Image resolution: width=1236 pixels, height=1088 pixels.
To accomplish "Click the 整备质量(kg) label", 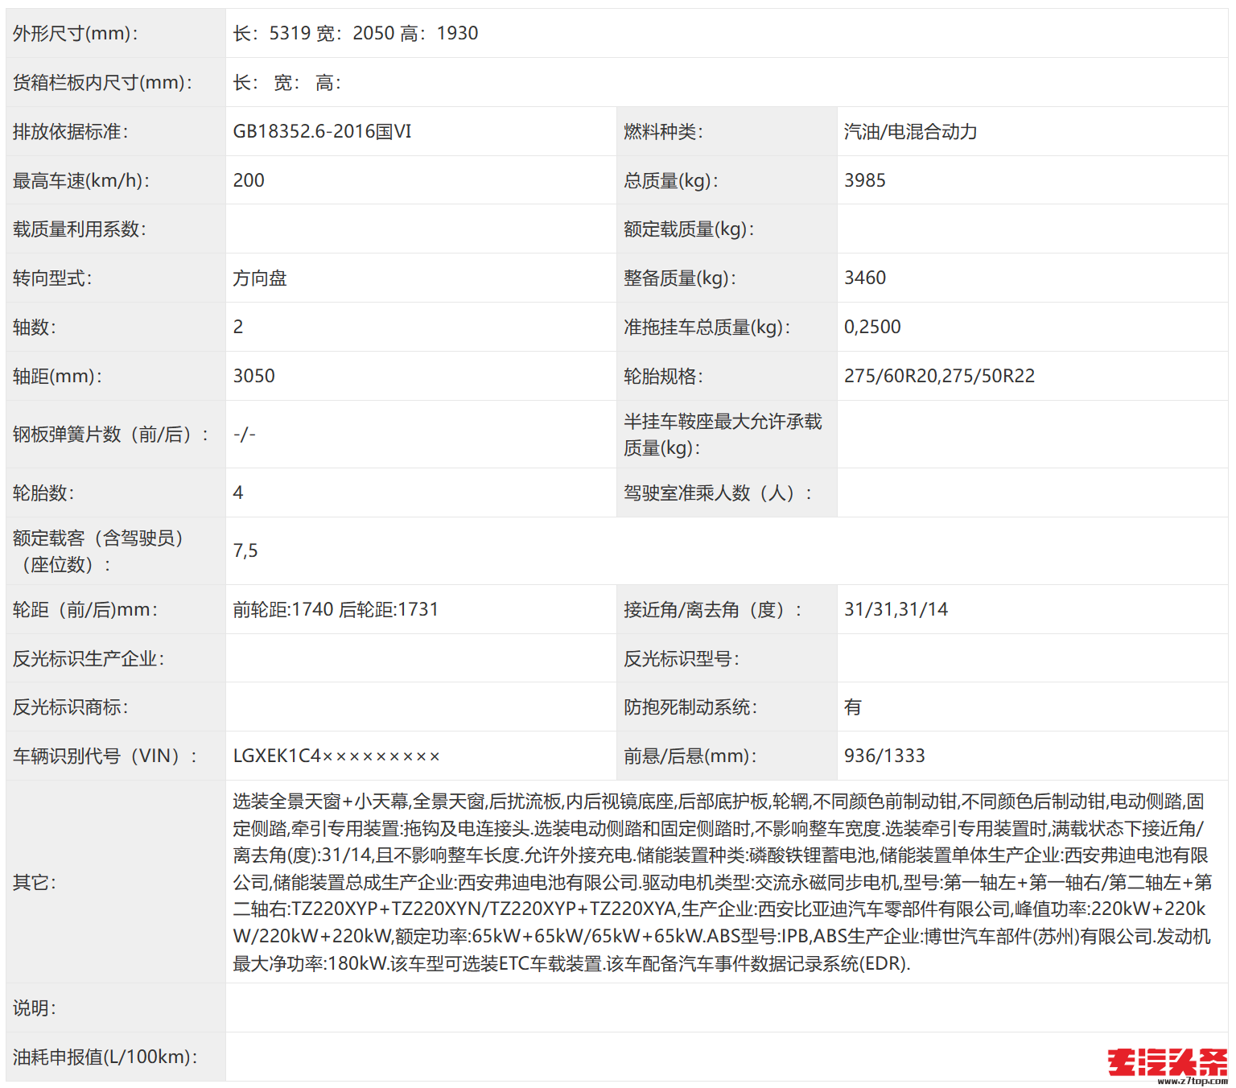I will (680, 278).
